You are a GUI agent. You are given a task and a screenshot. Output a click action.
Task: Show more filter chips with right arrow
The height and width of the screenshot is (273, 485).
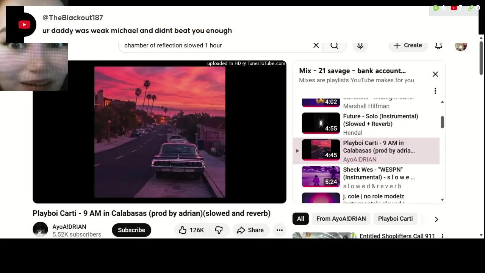pyautogui.click(x=436, y=219)
